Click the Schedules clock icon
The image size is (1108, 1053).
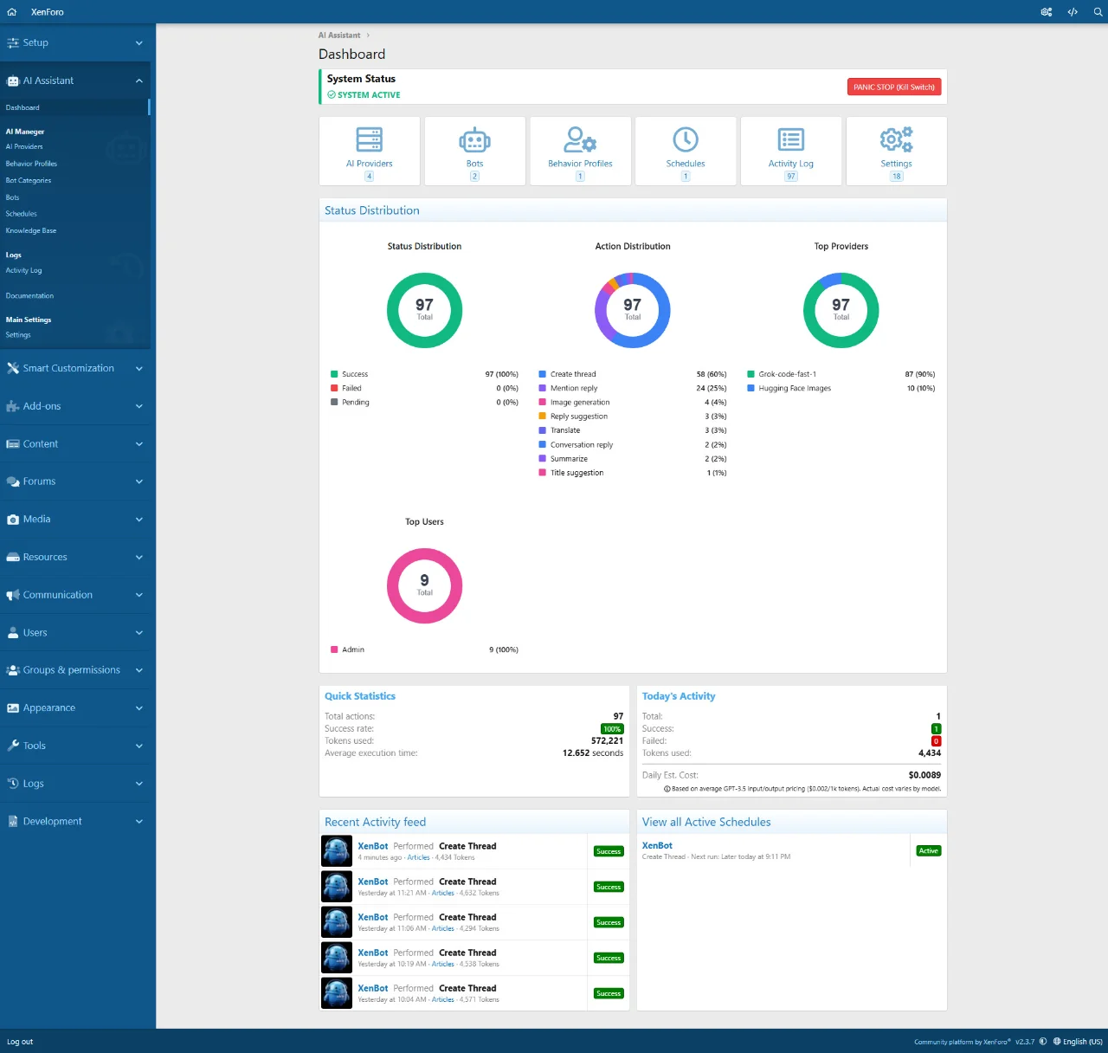pyautogui.click(x=685, y=140)
